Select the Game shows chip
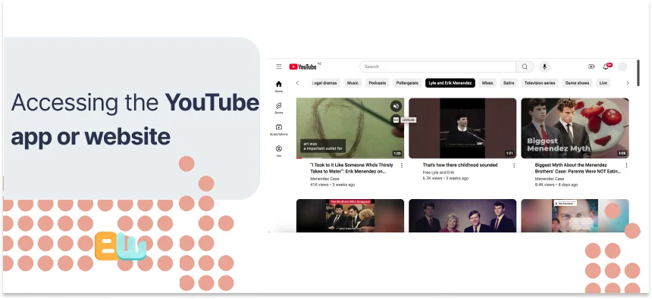The height and width of the screenshot is (299, 652). [577, 83]
